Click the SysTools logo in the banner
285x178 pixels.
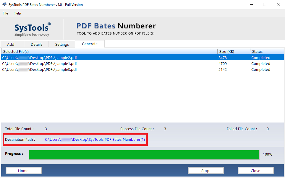[32, 29]
